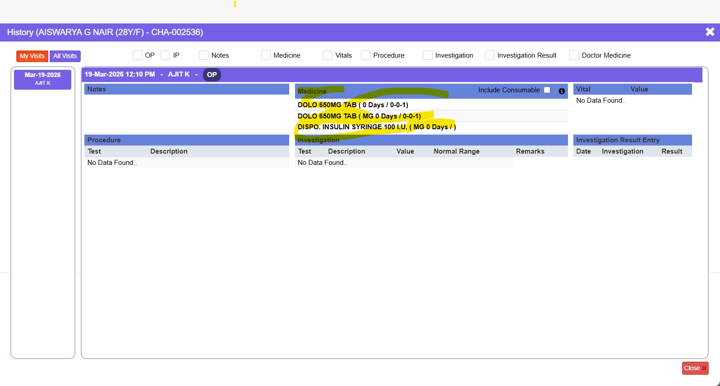
Task: Switch to All Visits tab
Action: coord(65,56)
